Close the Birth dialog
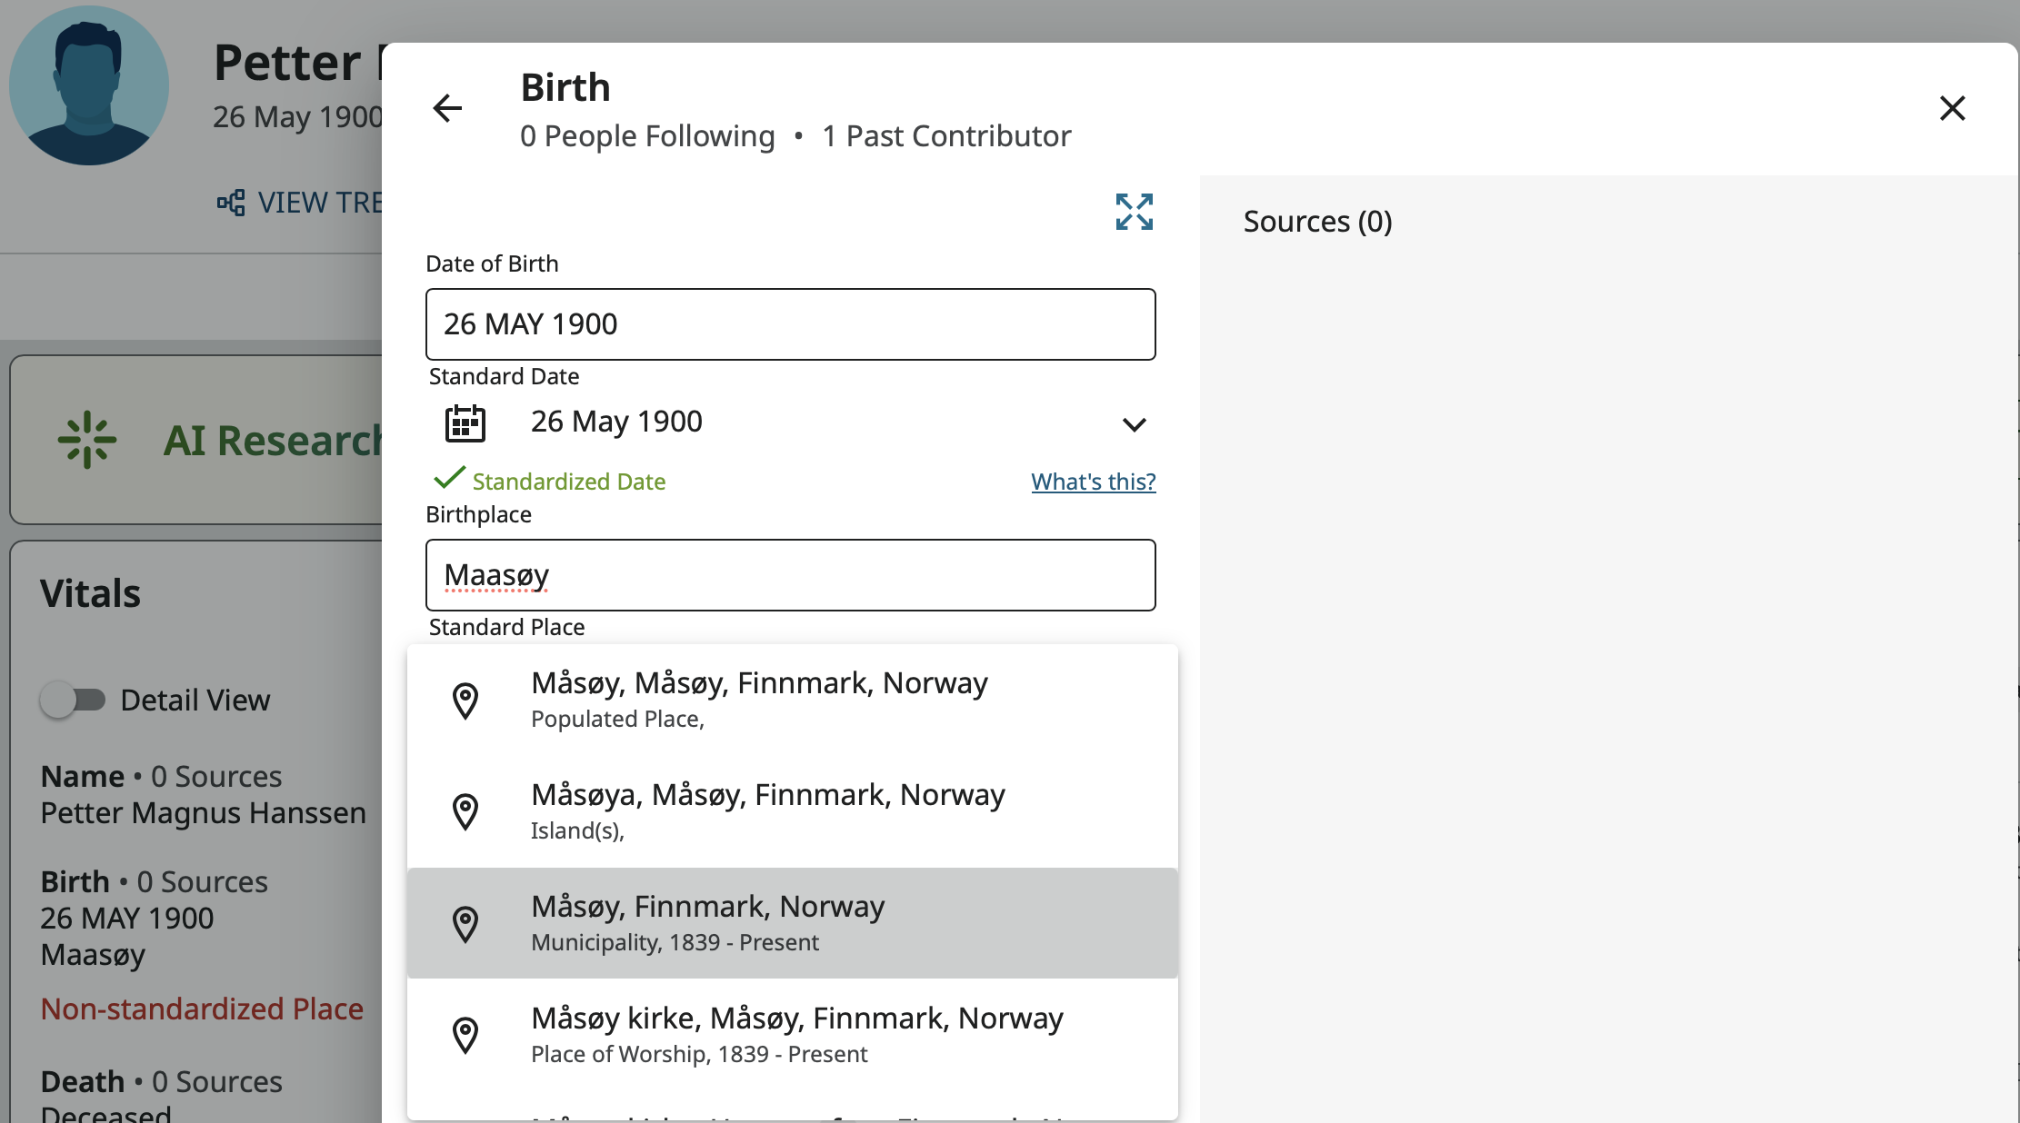 click(x=1952, y=109)
